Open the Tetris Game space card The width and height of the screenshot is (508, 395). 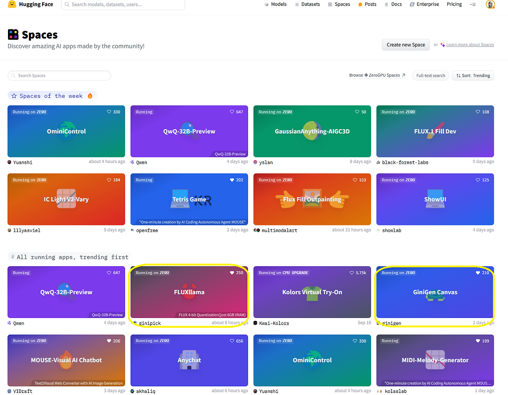click(189, 199)
